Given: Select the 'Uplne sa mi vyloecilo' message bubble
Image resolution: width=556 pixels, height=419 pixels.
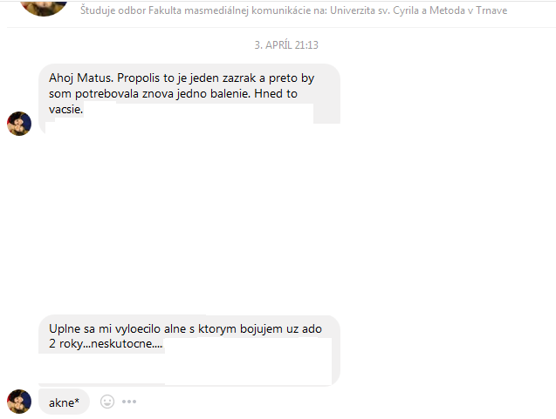Looking at the screenshot, I should [189, 350].
